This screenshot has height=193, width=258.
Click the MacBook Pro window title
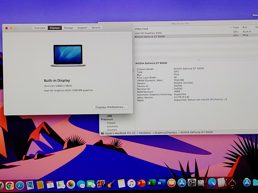click(x=180, y=24)
